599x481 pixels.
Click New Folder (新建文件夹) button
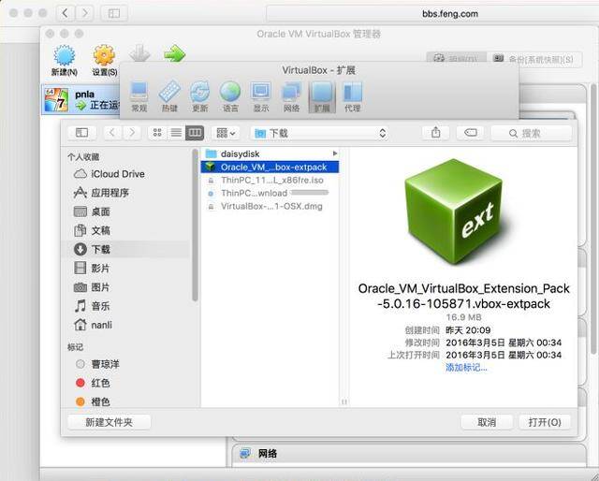(110, 422)
